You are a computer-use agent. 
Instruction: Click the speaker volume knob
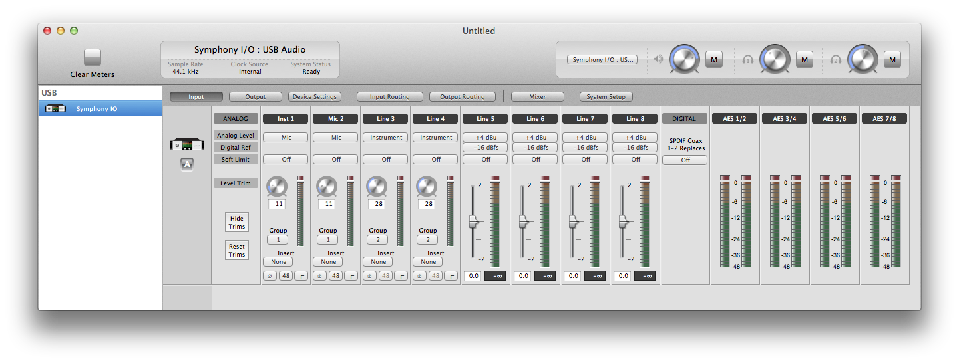click(683, 60)
